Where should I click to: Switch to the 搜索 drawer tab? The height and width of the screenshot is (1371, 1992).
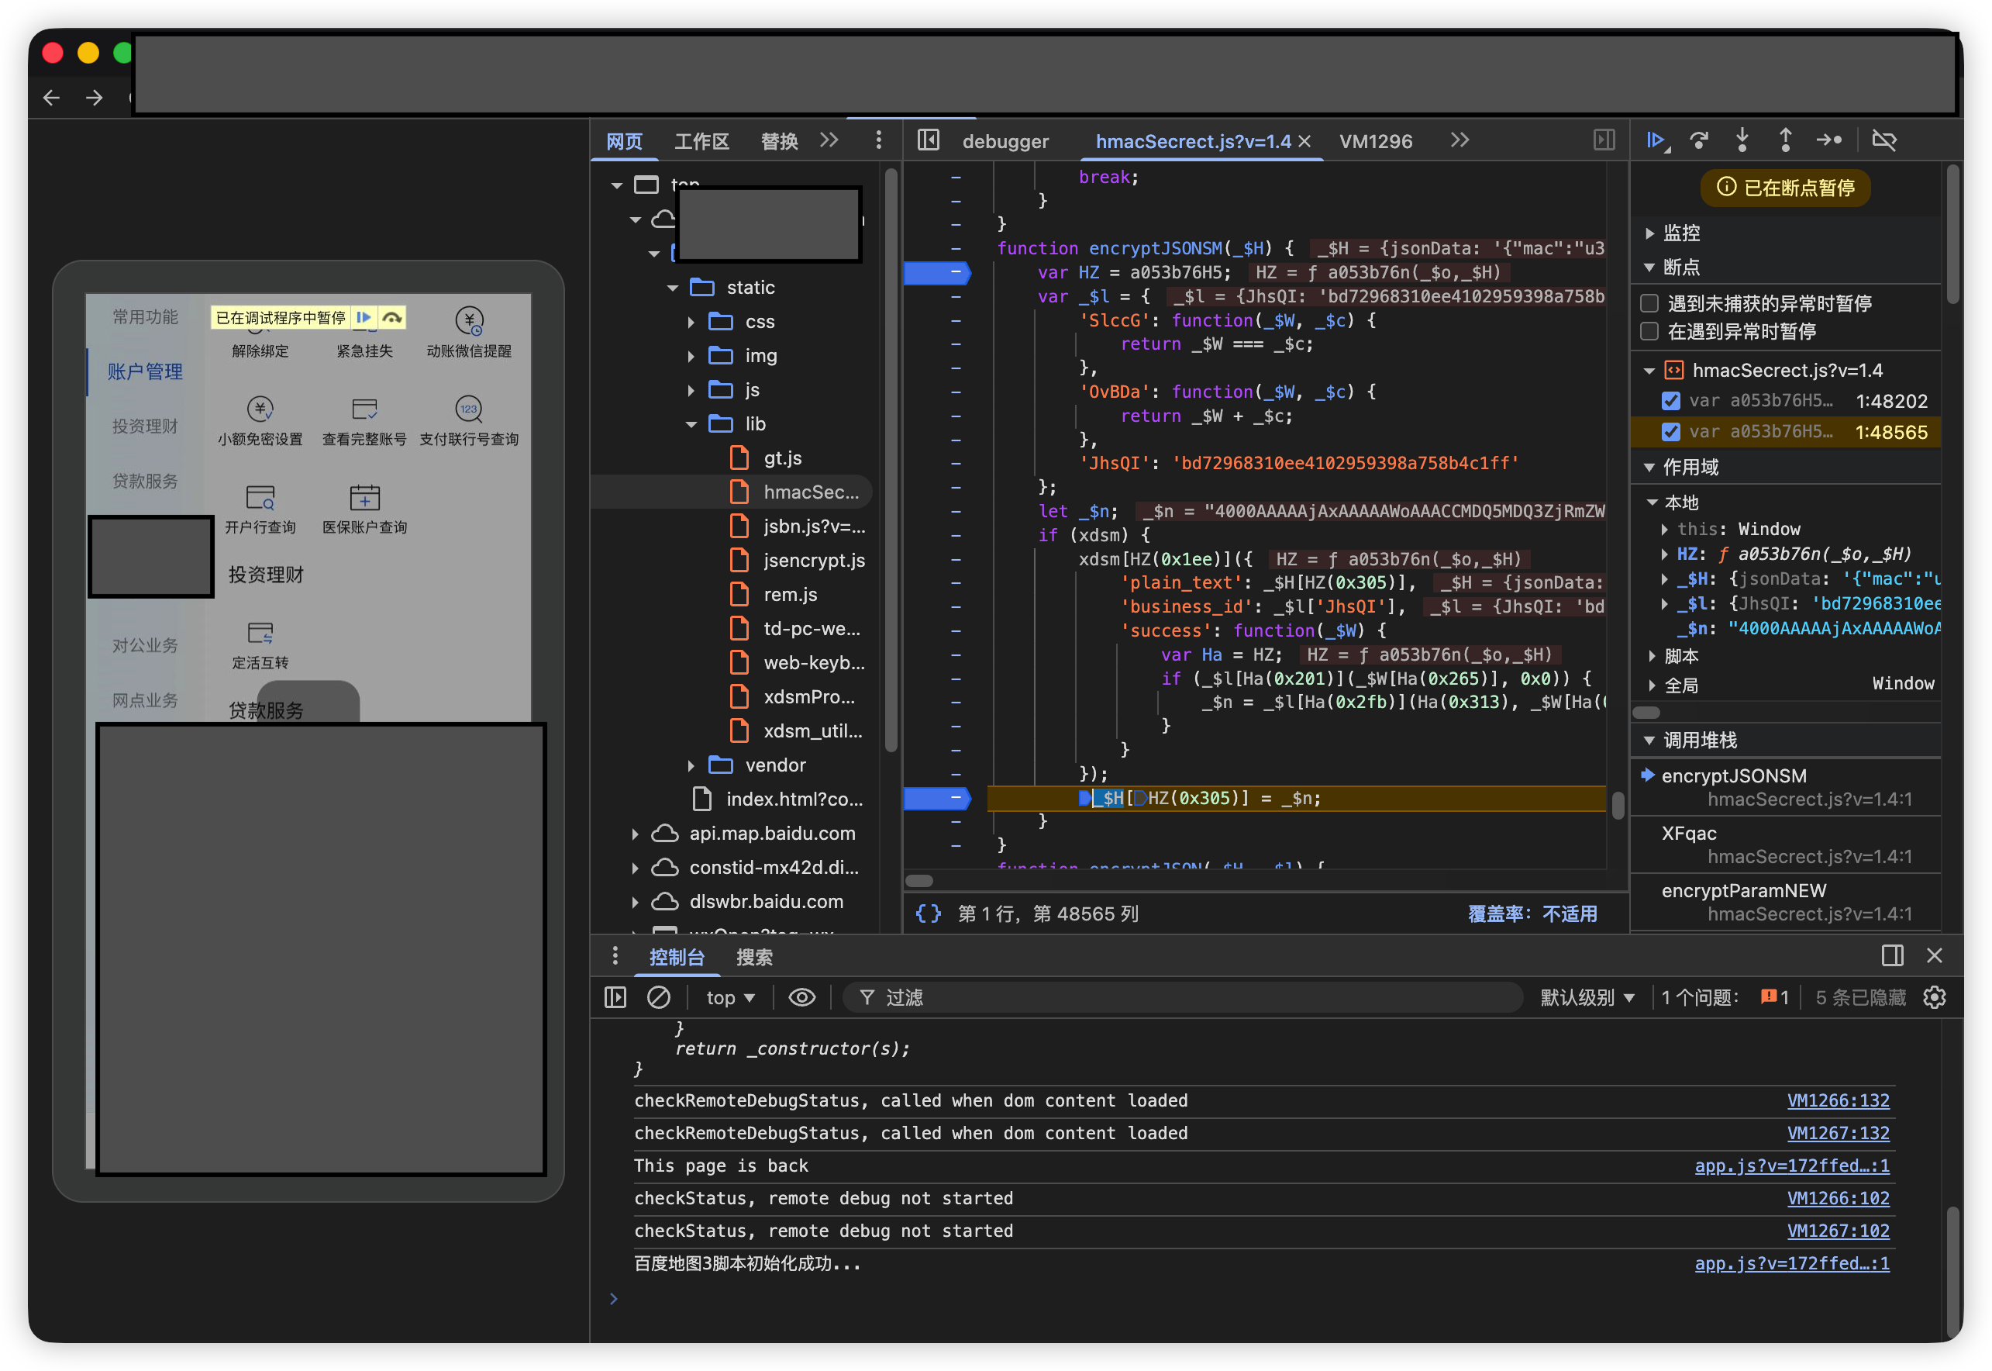(754, 957)
